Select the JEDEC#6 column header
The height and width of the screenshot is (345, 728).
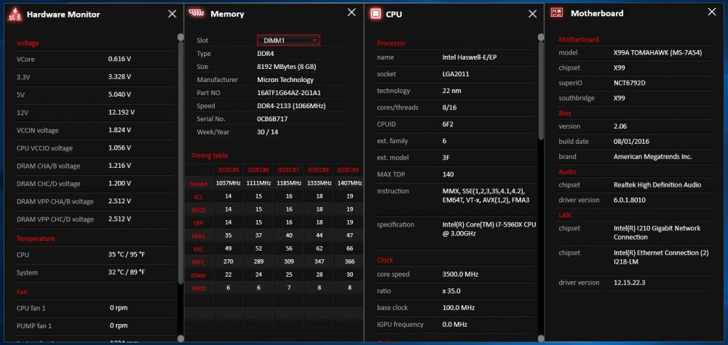(x=258, y=170)
